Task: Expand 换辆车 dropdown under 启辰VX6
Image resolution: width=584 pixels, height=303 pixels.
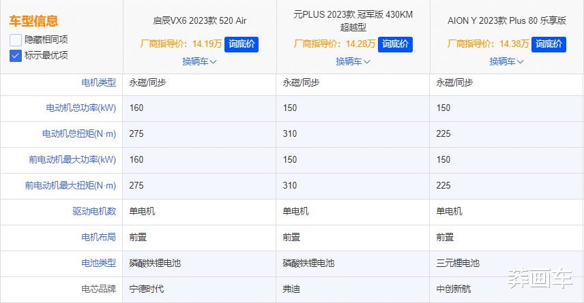Action: pos(199,61)
